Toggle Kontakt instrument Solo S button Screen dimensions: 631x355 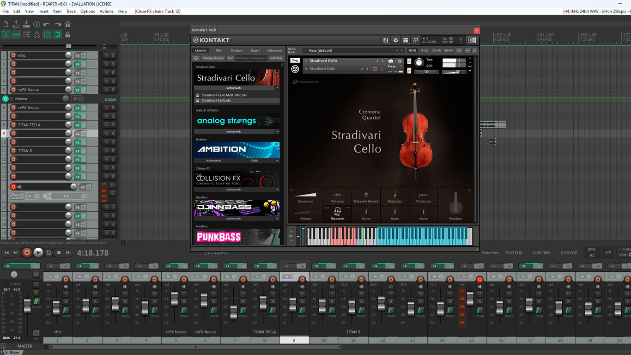coord(409,61)
